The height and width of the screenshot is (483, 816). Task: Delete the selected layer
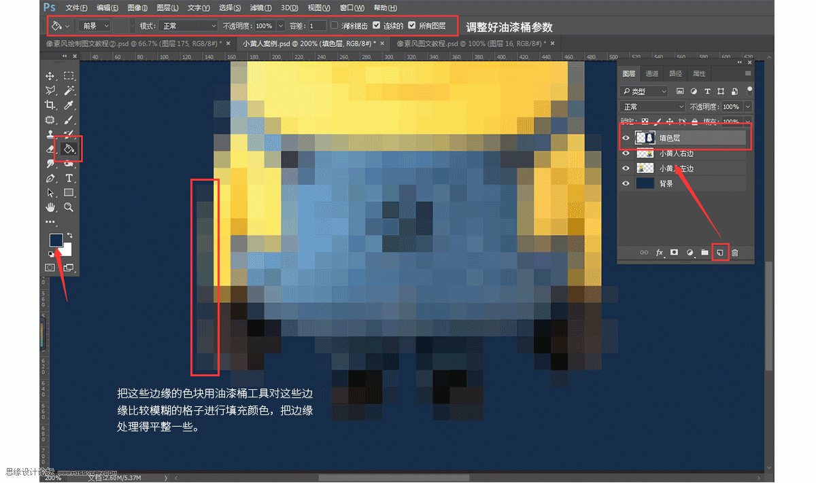[735, 253]
